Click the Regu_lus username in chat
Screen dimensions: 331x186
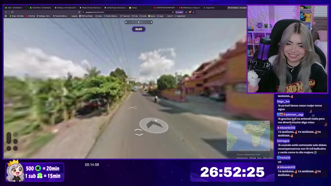tap(284, 102)
